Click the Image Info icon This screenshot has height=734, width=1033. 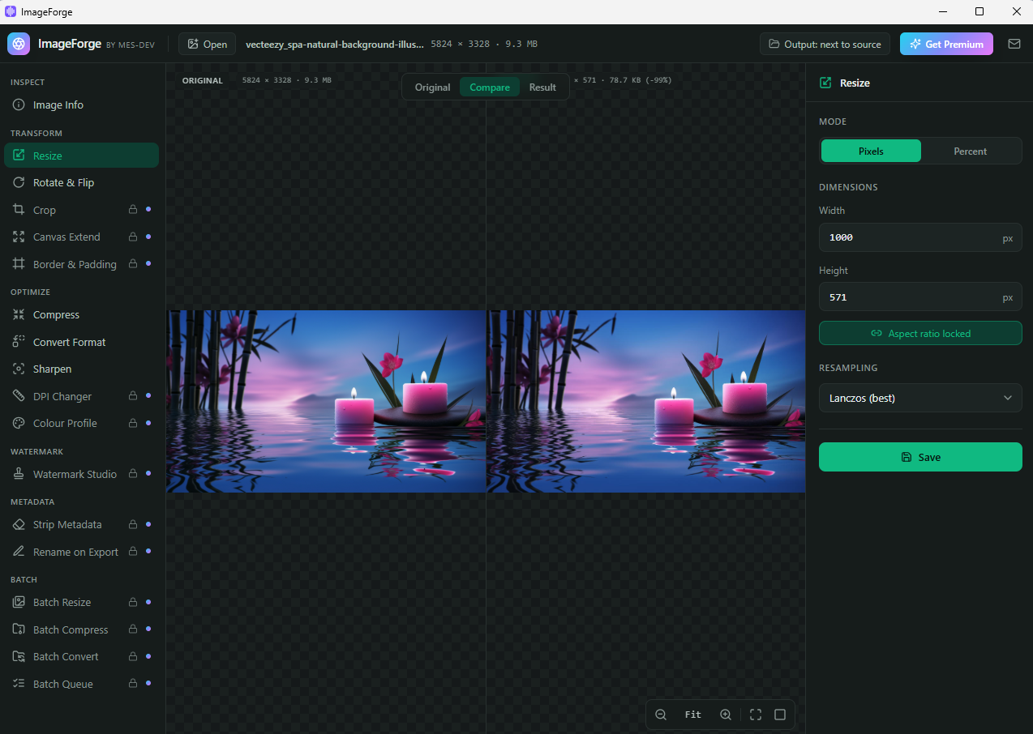pos(19,105)
